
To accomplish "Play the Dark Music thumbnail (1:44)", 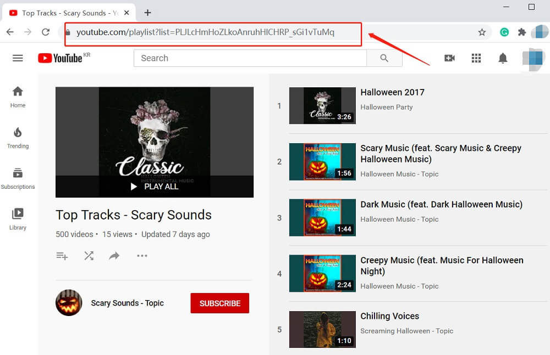I will pyautogui.click(x=322, y=218).
